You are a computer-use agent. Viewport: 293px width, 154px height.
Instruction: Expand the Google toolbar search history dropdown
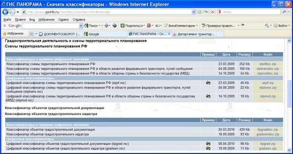[x=81, y=26]
